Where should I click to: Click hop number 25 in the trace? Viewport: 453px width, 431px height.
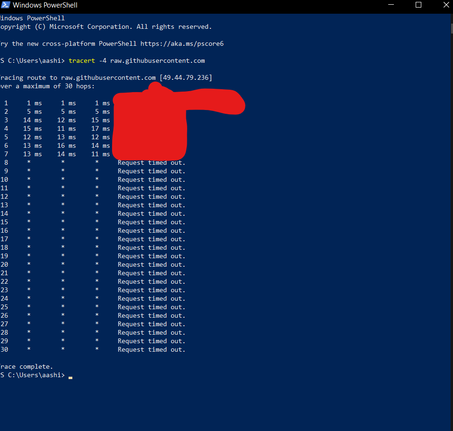[4, 307]
